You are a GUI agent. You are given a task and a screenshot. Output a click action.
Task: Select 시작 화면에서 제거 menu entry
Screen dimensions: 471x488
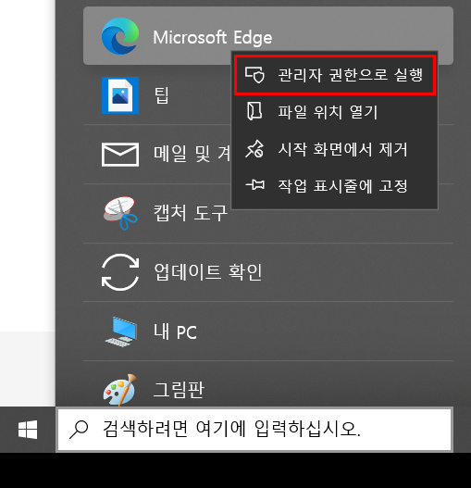pos(335,149)
